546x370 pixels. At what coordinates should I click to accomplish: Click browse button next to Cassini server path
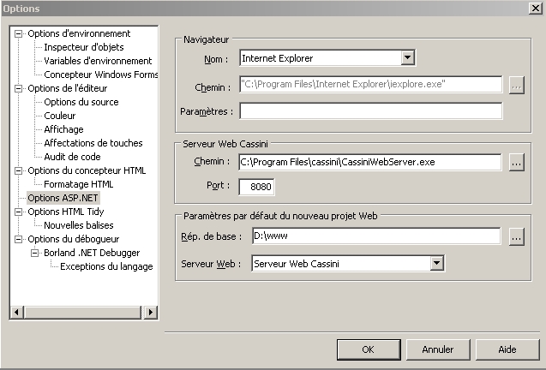tap(516, 162)
